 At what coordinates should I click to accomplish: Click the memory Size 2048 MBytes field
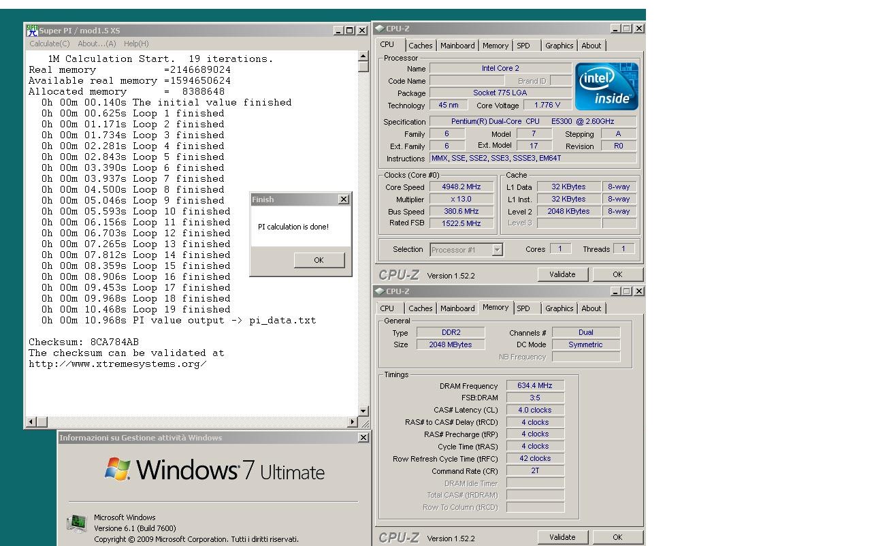[450, 344]
